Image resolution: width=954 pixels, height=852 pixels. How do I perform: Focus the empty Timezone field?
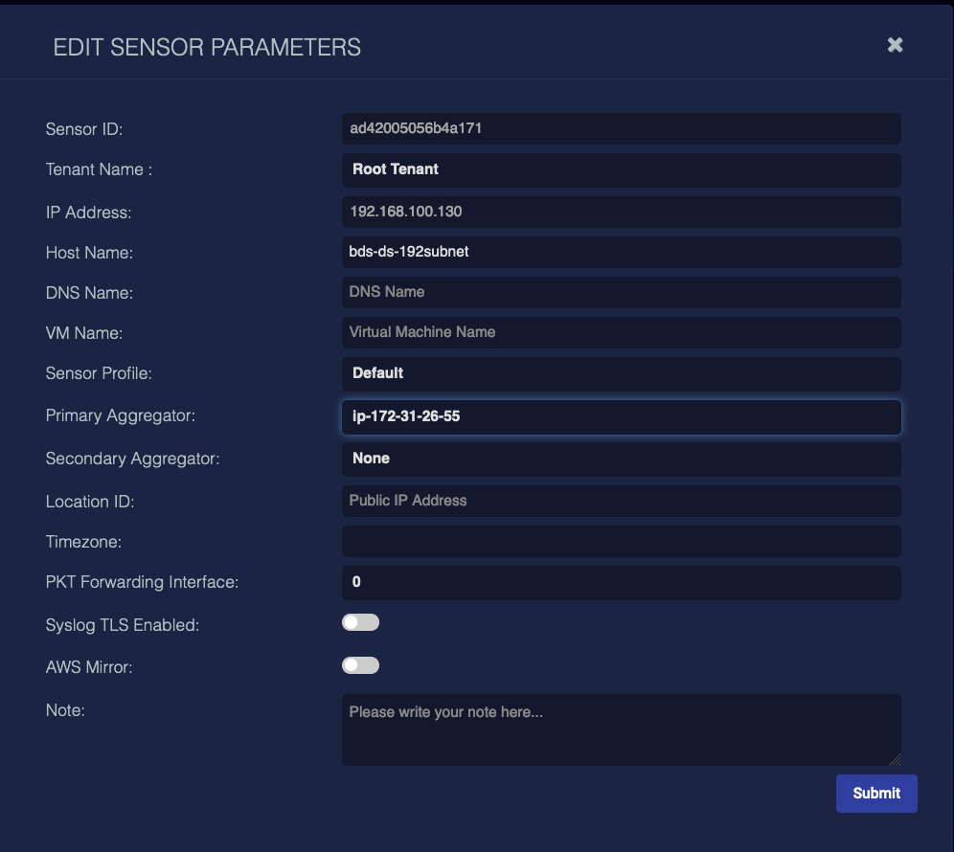click(x=621, y=541)
